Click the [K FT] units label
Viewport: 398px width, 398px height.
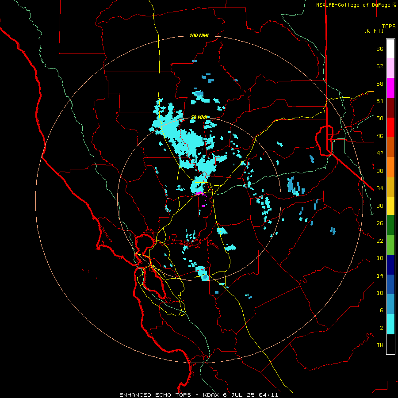point(374,31)
